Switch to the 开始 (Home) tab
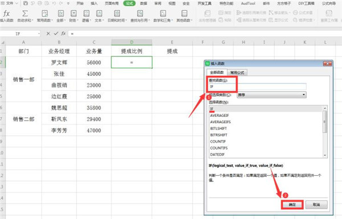Screen dimensions: 342x219 [80, 3]
